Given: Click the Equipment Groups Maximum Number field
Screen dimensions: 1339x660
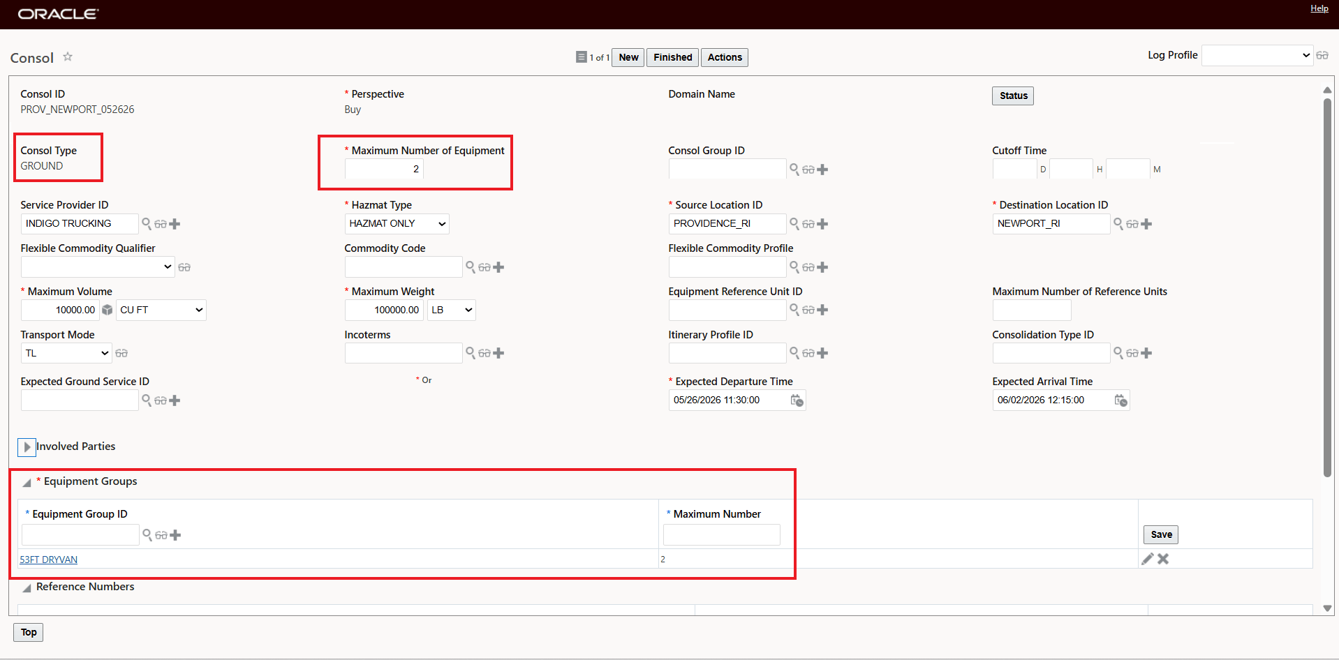Looking at the screenshot, I should pos(722,534).
